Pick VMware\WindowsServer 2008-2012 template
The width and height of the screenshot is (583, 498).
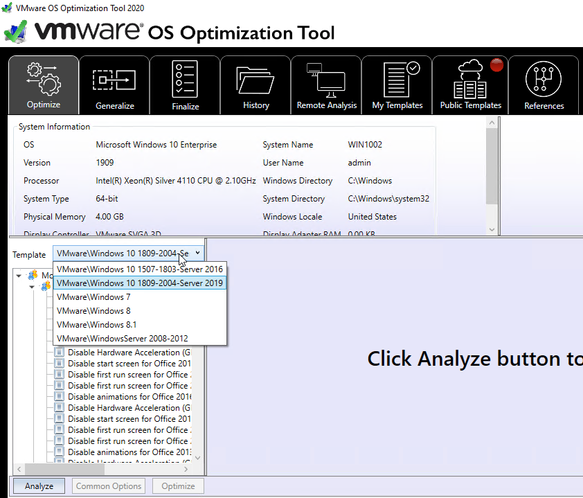click(x=140, y=339)
